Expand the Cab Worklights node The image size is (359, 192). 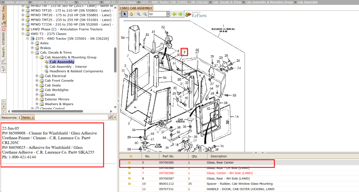pyautogui.click(x=37, y=90)
